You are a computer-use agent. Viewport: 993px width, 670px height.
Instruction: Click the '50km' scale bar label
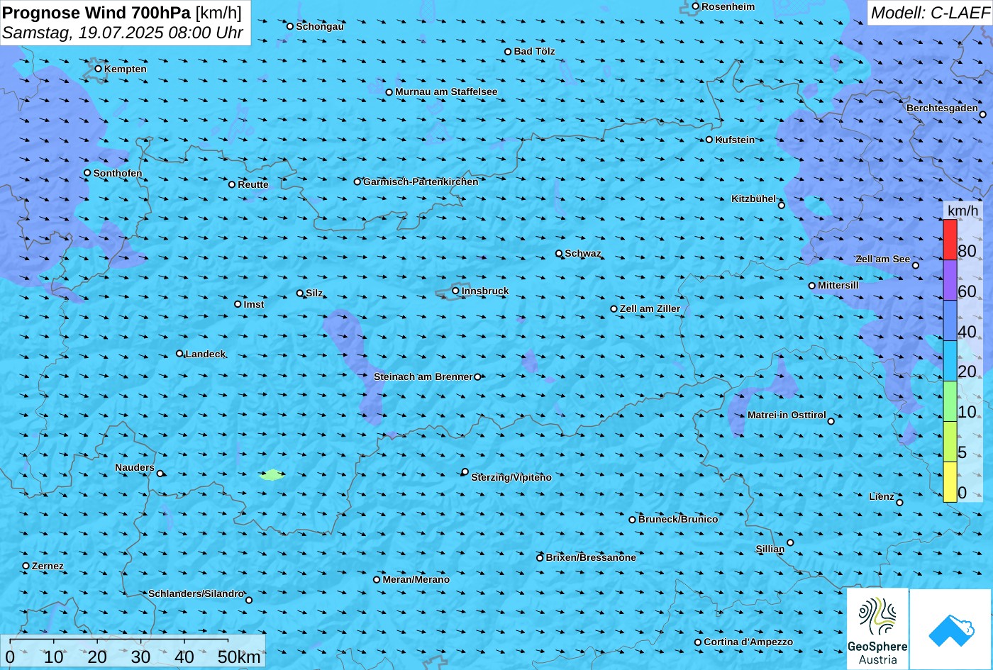(239, 657)
